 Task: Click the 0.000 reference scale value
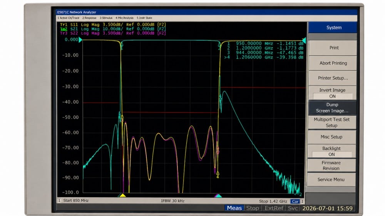tap(71, 40)
